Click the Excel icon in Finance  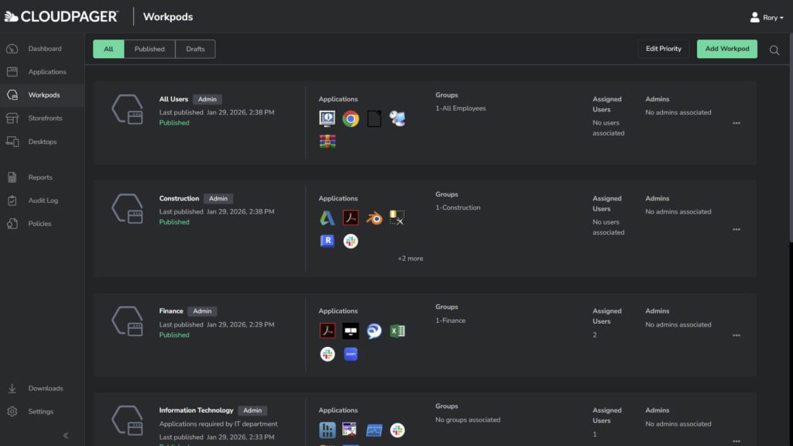[397, 331]
